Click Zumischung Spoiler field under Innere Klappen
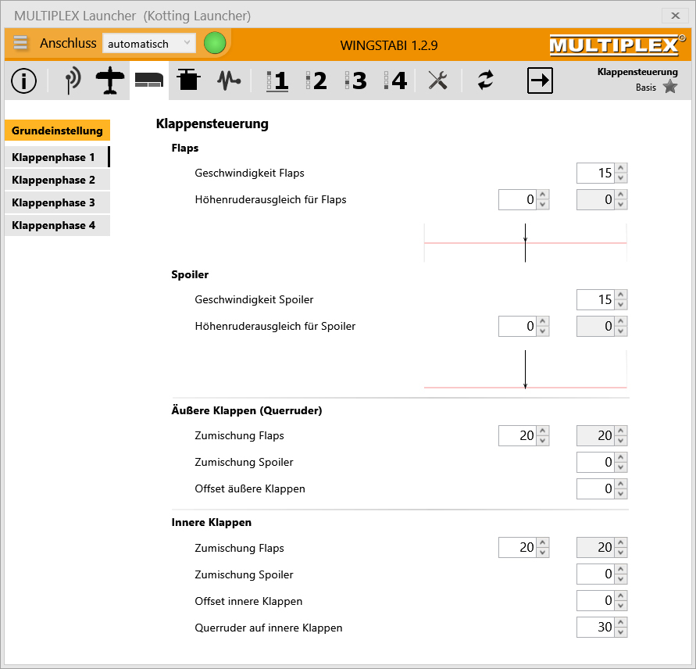696x669 pixels. (596, 574)
